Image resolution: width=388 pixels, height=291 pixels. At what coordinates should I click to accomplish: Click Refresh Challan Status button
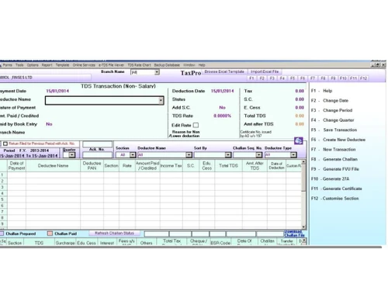[x=114, y=233]
